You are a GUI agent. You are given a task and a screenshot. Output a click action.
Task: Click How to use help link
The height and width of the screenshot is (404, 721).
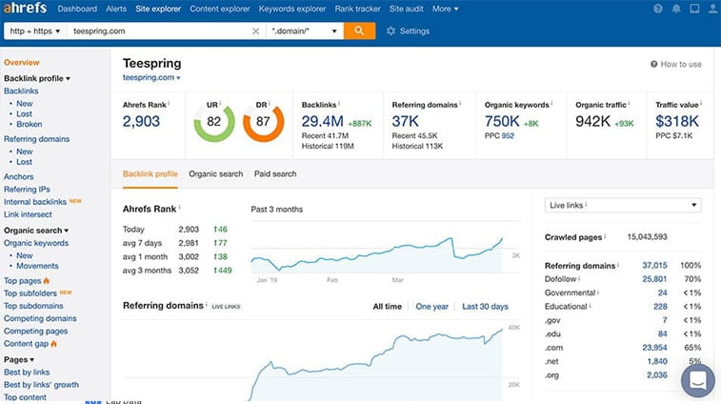coord(676,65)
